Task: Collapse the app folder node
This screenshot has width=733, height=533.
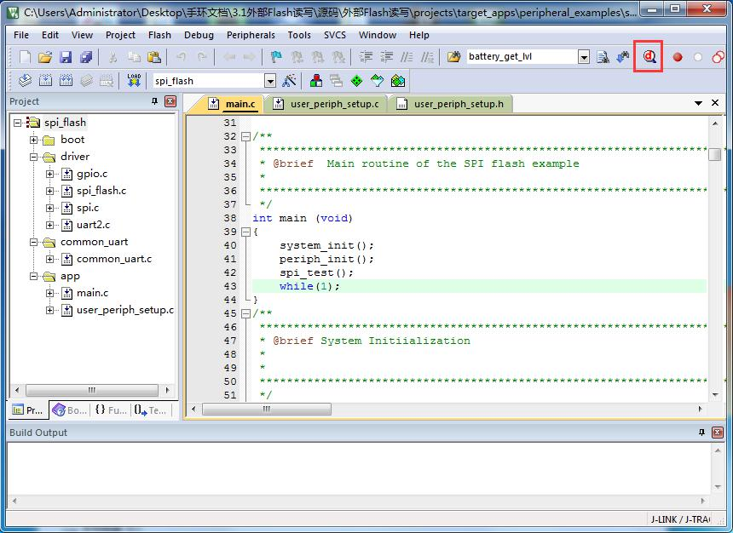Action: (33, 276)
